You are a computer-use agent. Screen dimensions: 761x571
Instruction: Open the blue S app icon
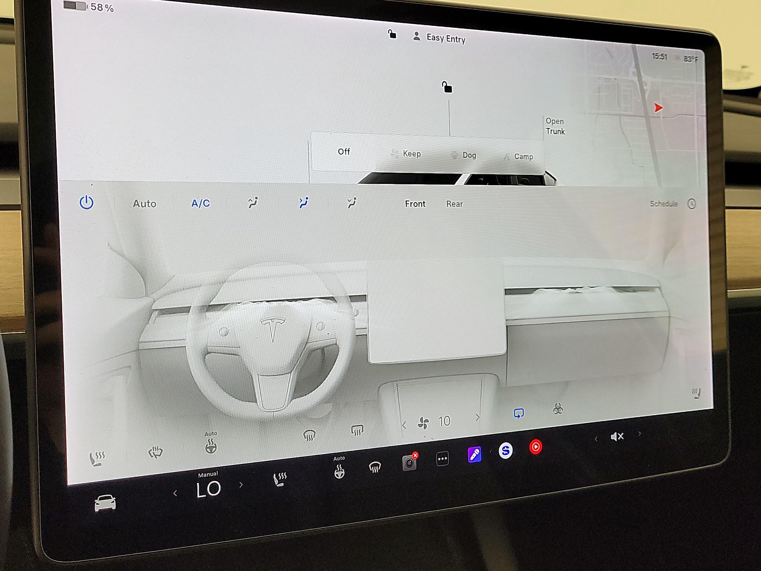pyautogui.click(x=505, y=450)
